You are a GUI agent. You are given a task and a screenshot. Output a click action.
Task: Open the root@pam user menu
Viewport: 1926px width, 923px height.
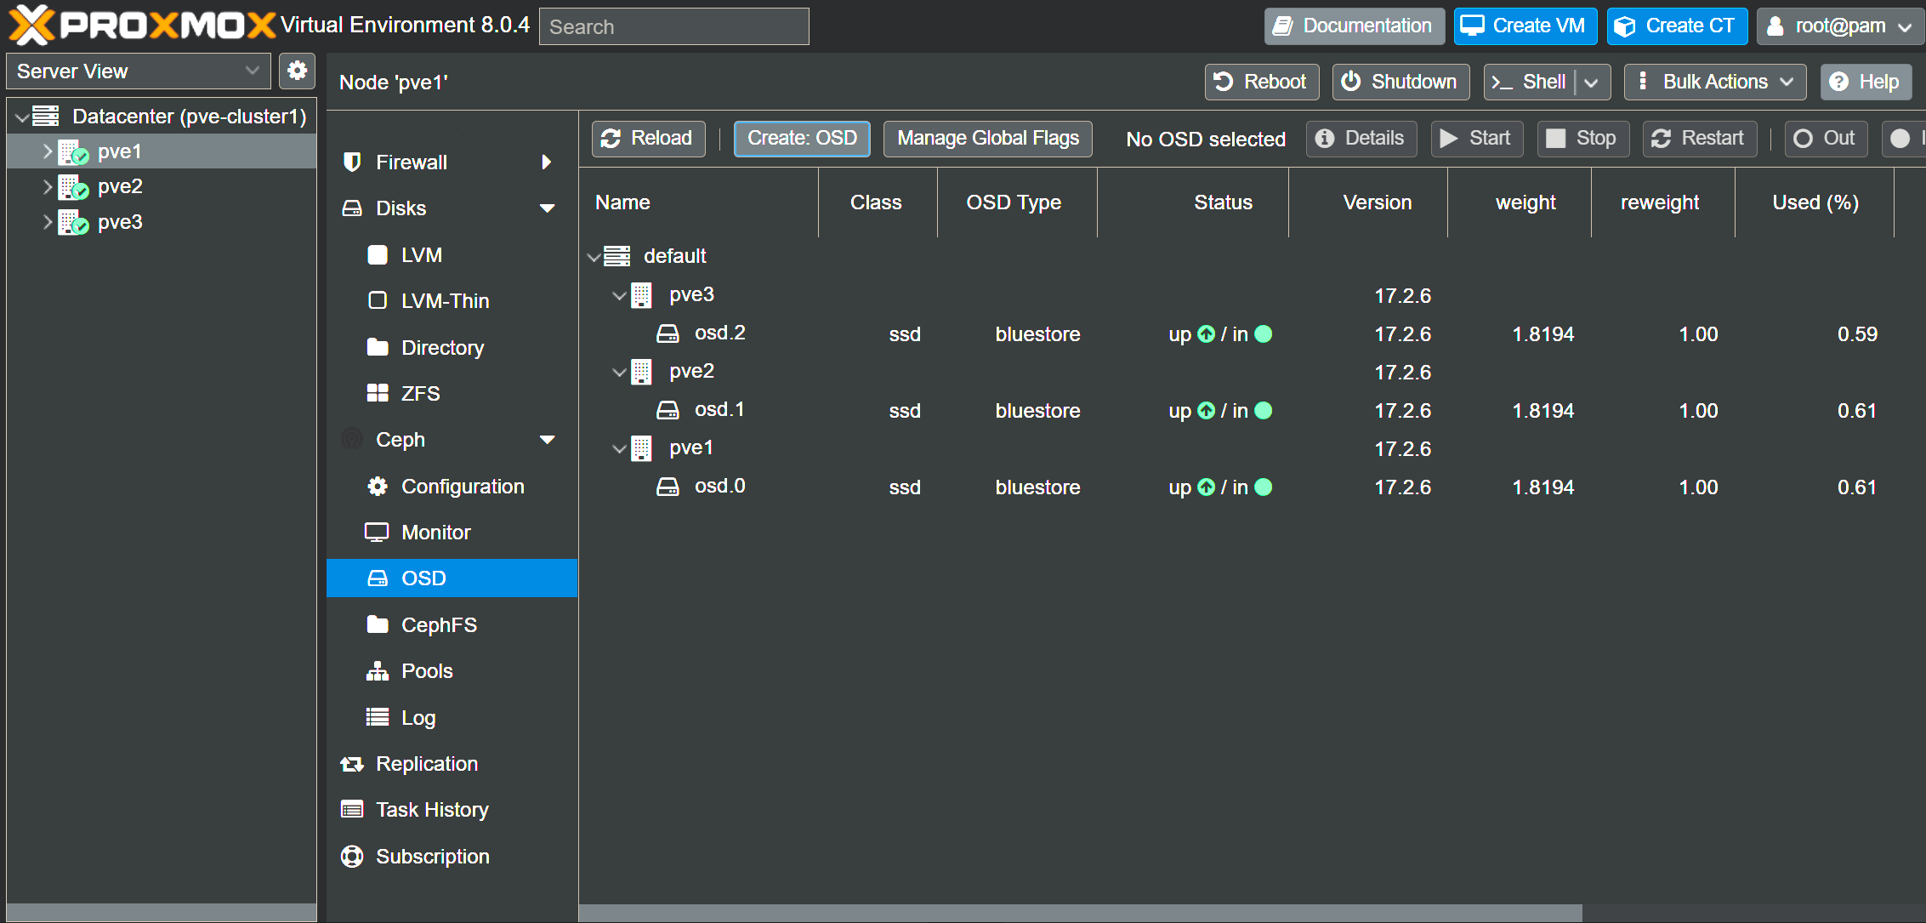1840,26
